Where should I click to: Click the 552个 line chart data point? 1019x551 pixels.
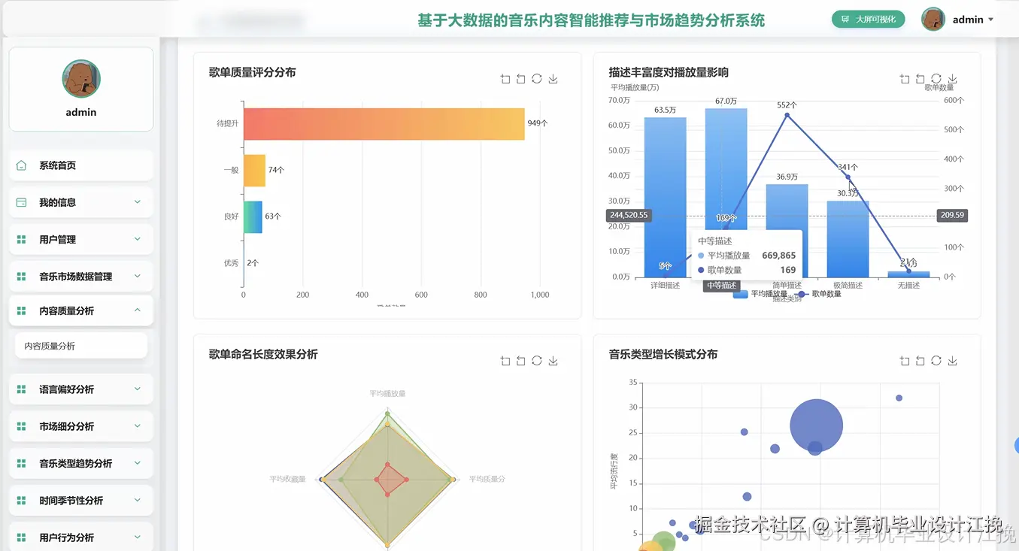pos(787,115)
